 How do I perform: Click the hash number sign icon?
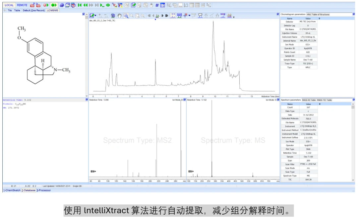pos(157,5)
